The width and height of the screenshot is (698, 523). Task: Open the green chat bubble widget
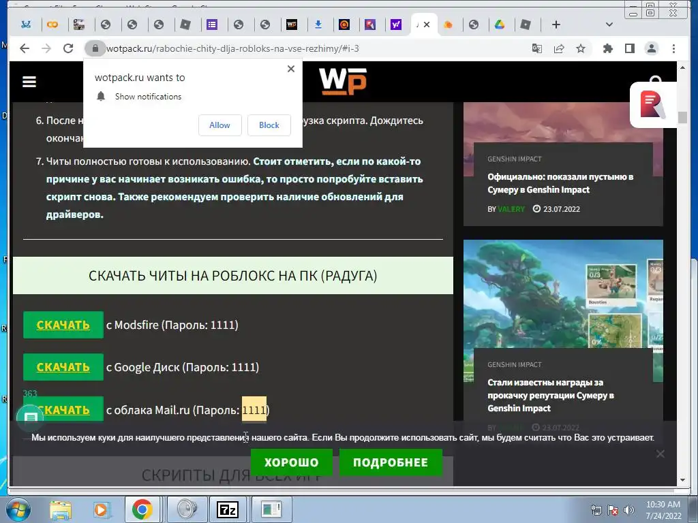point(30,417)
